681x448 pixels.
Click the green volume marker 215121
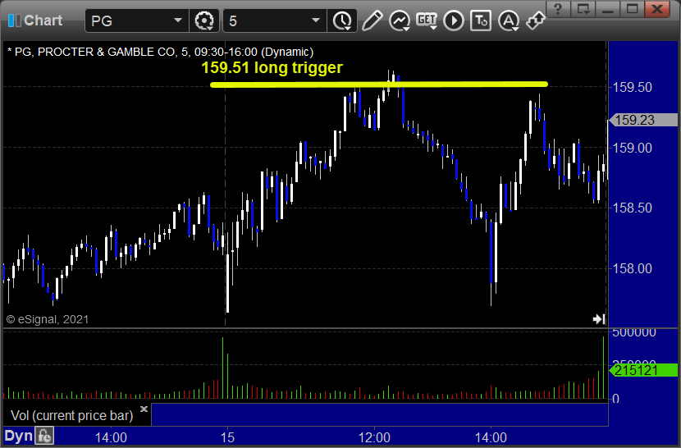coord(643,370)
